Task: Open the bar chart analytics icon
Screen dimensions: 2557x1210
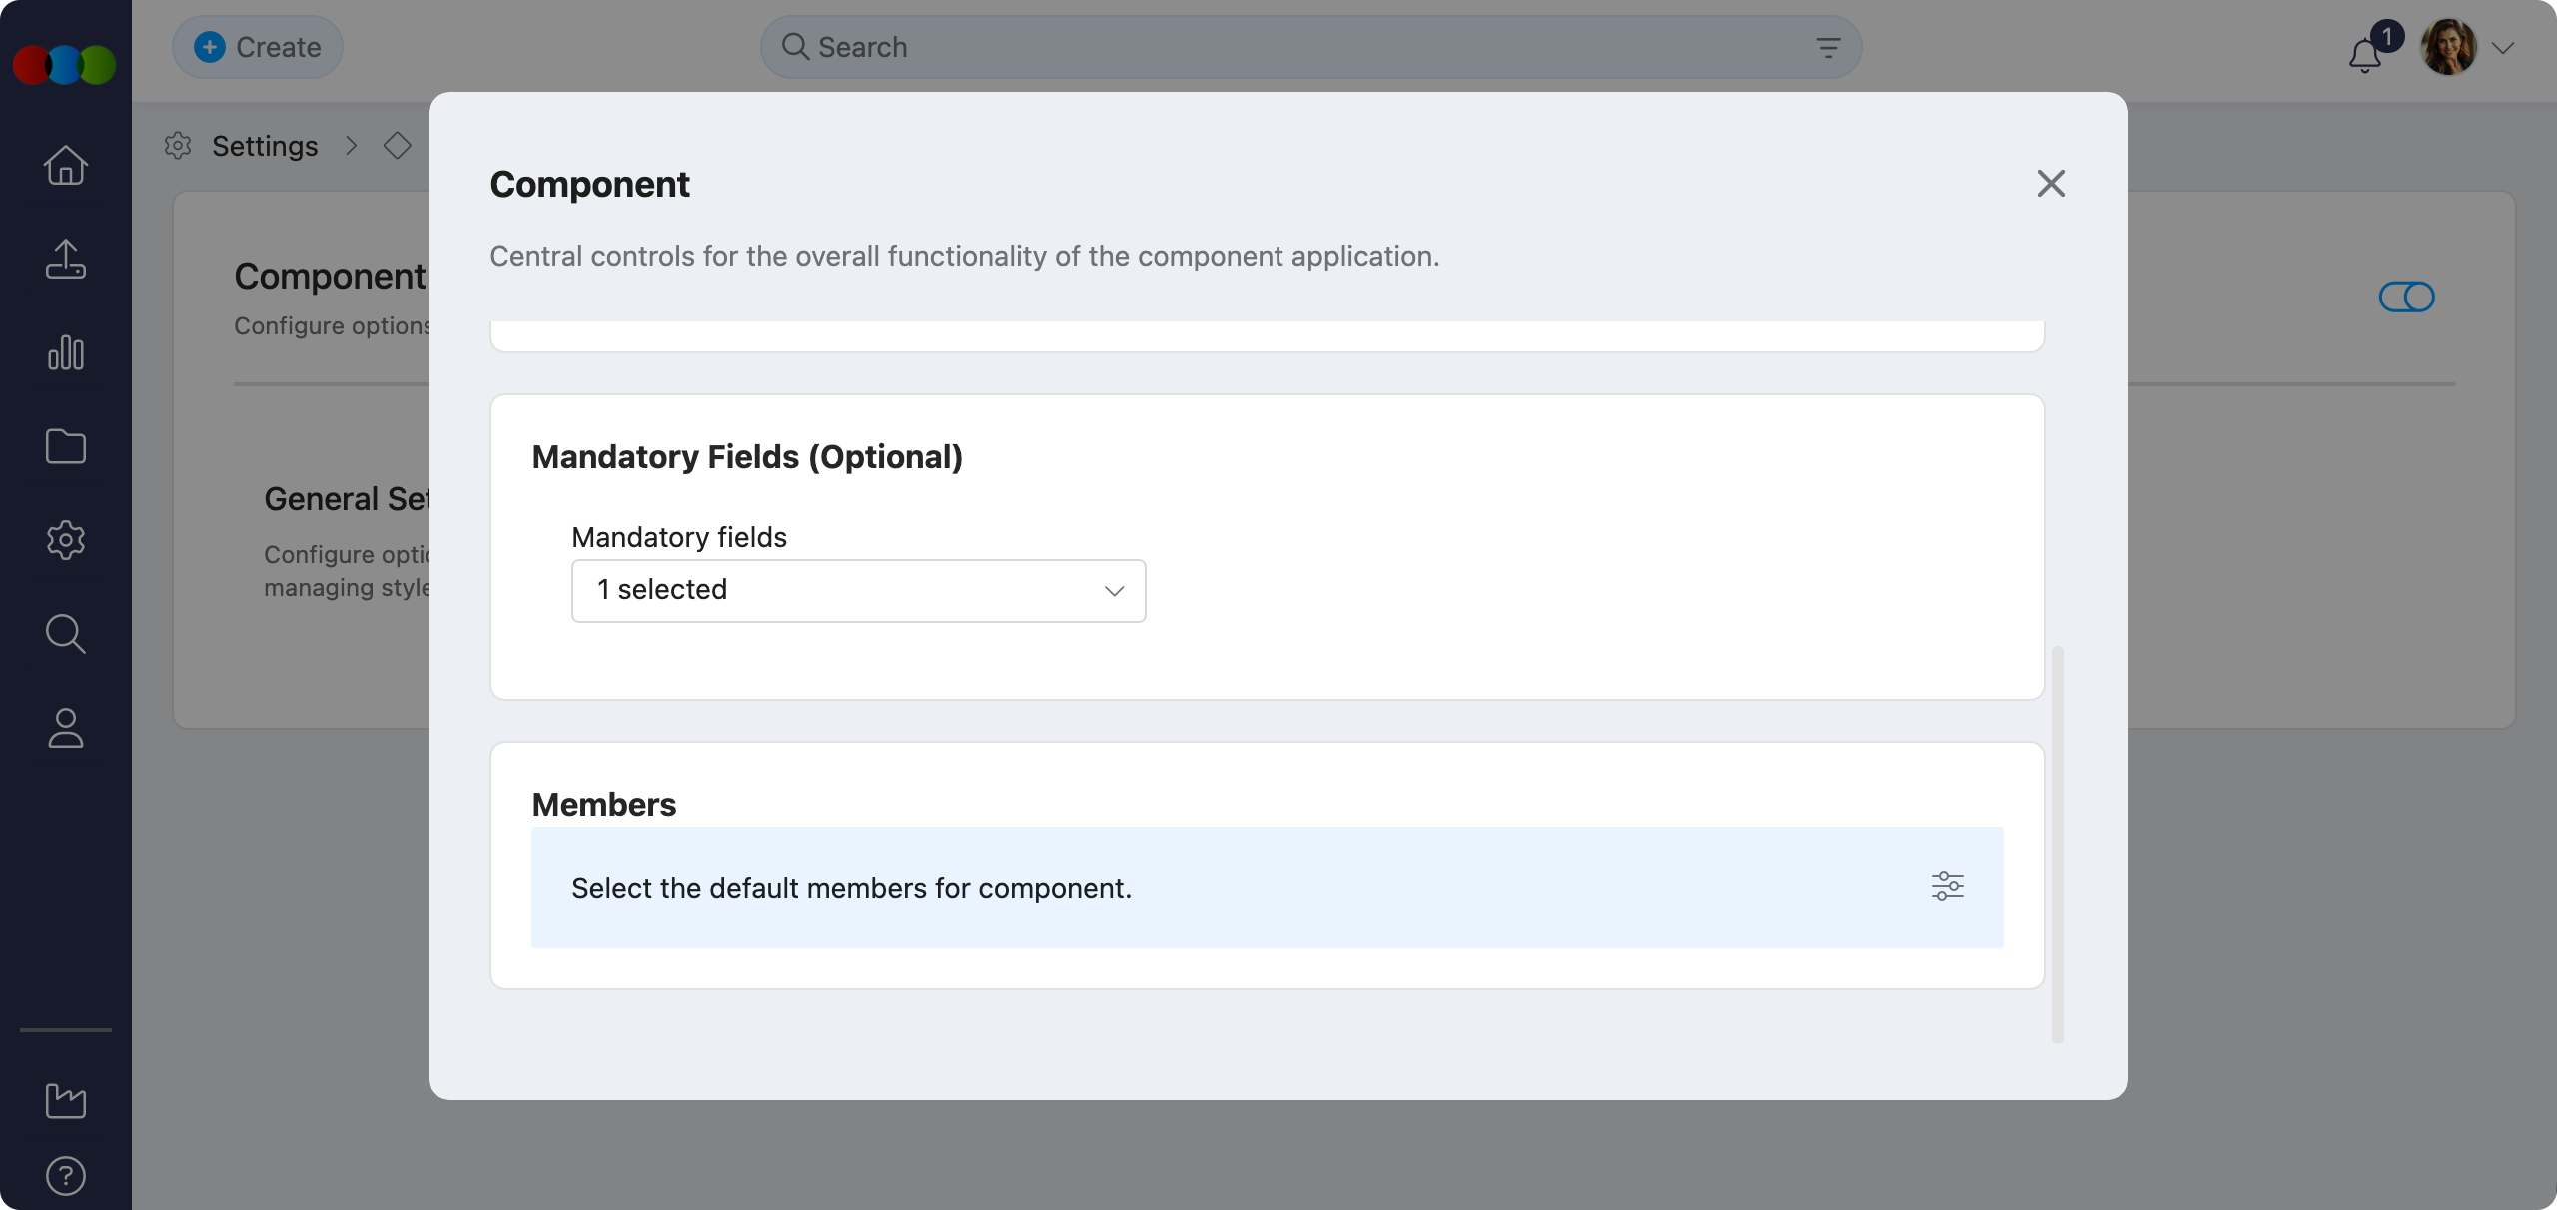Action: pyautogui.click(x=66, y=353)
